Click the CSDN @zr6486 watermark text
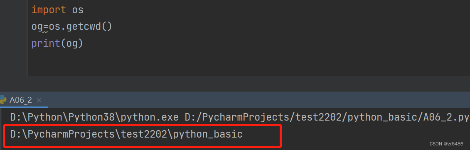 point(444,144)
